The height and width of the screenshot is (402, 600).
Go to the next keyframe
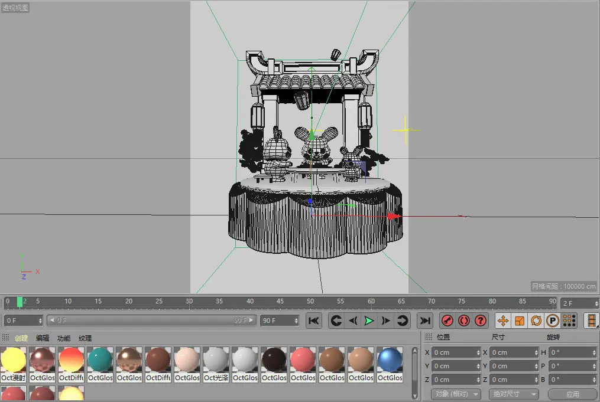(x=402, y=321)
